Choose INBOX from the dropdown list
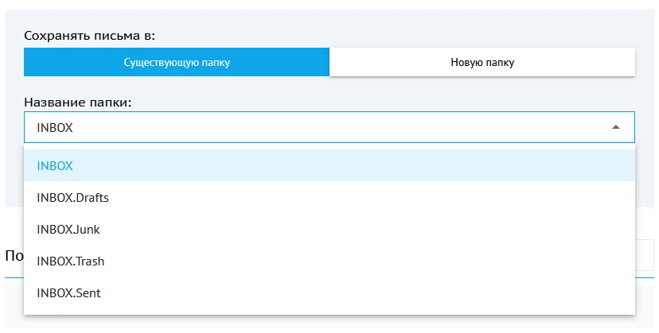Screen dimensions: 659x333 55,166
